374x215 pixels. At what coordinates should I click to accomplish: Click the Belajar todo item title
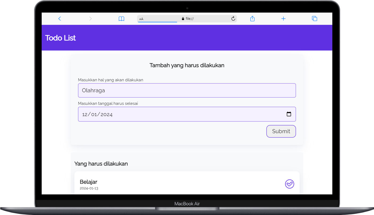coord(88,182)
